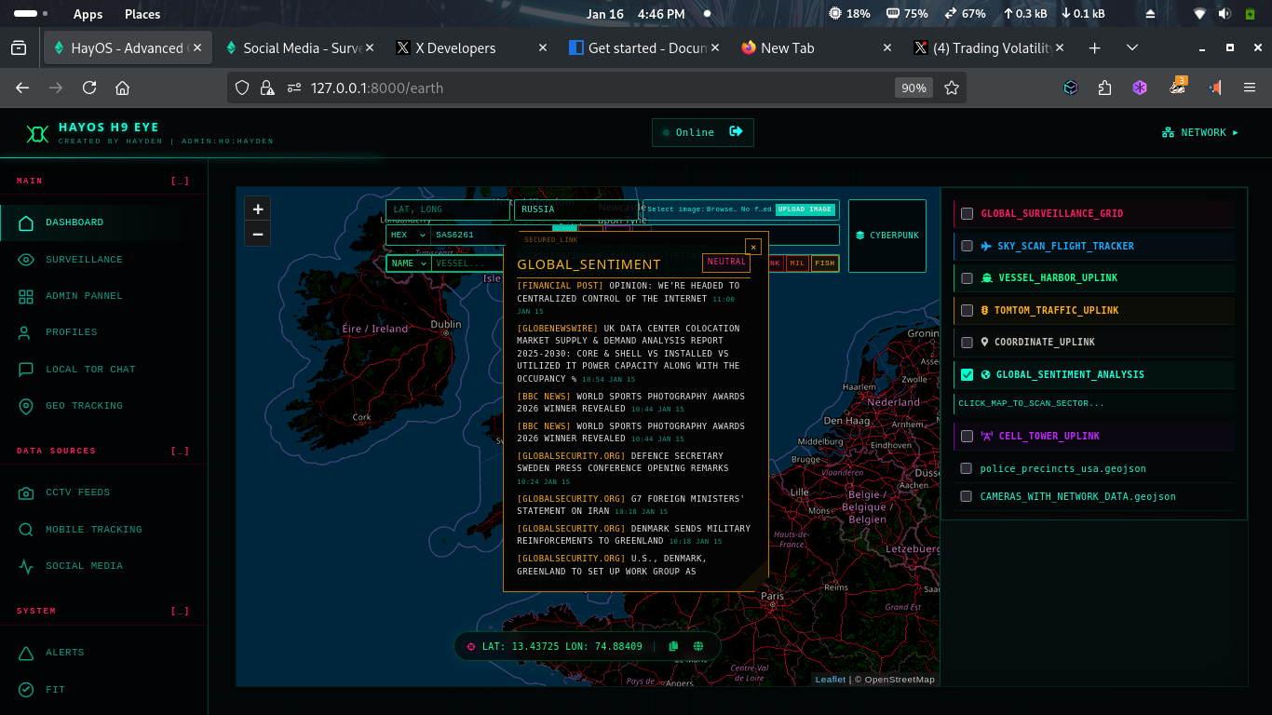Viewport: 1272px width, 715px height.
Task: Open the HEX format dropdown
Action: (x=407, y=236)
